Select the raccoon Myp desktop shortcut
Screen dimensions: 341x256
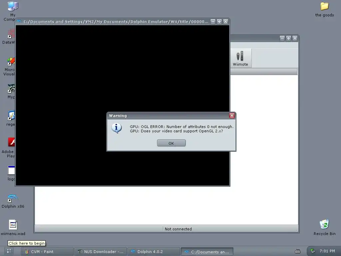(11, 88)
